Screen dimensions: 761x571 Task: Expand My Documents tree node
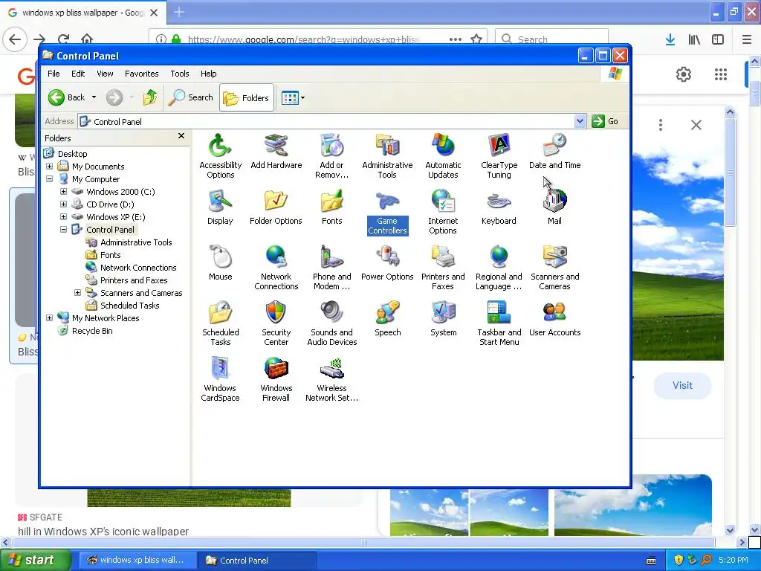tap(50, 166)
